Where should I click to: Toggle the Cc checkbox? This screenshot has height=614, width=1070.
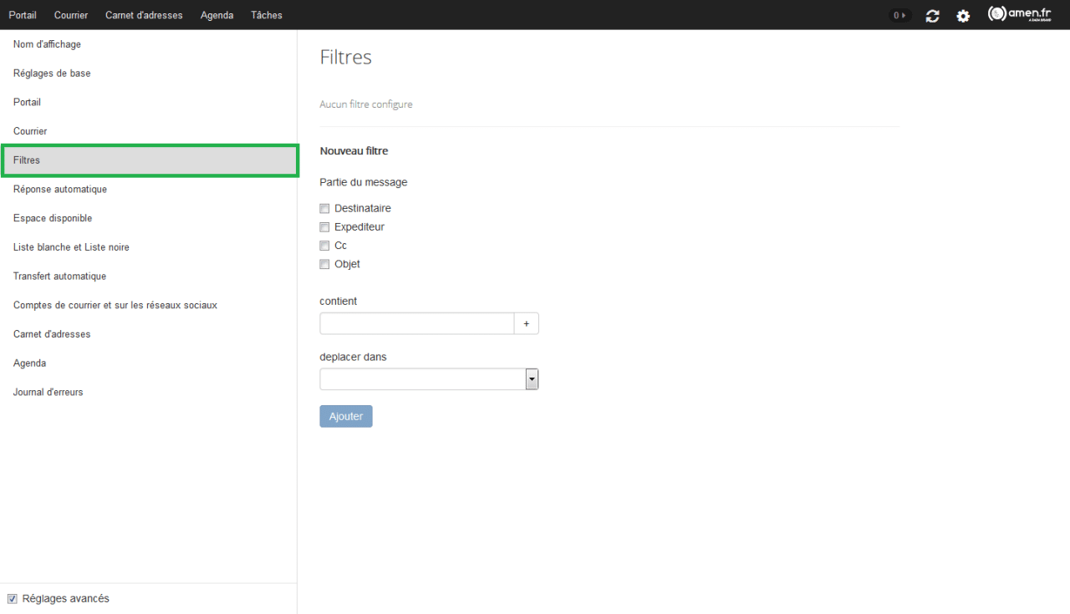point(325,246)
